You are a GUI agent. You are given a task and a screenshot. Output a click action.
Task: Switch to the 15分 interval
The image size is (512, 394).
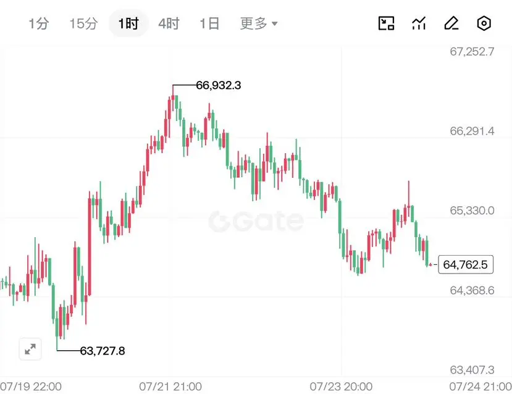point(83,23)
